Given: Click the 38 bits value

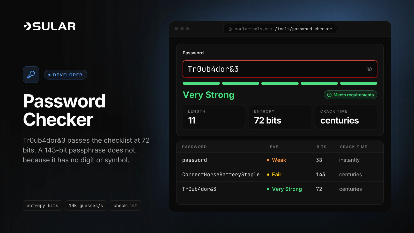Looking at the screenshot, I should [x=319, y=160].
